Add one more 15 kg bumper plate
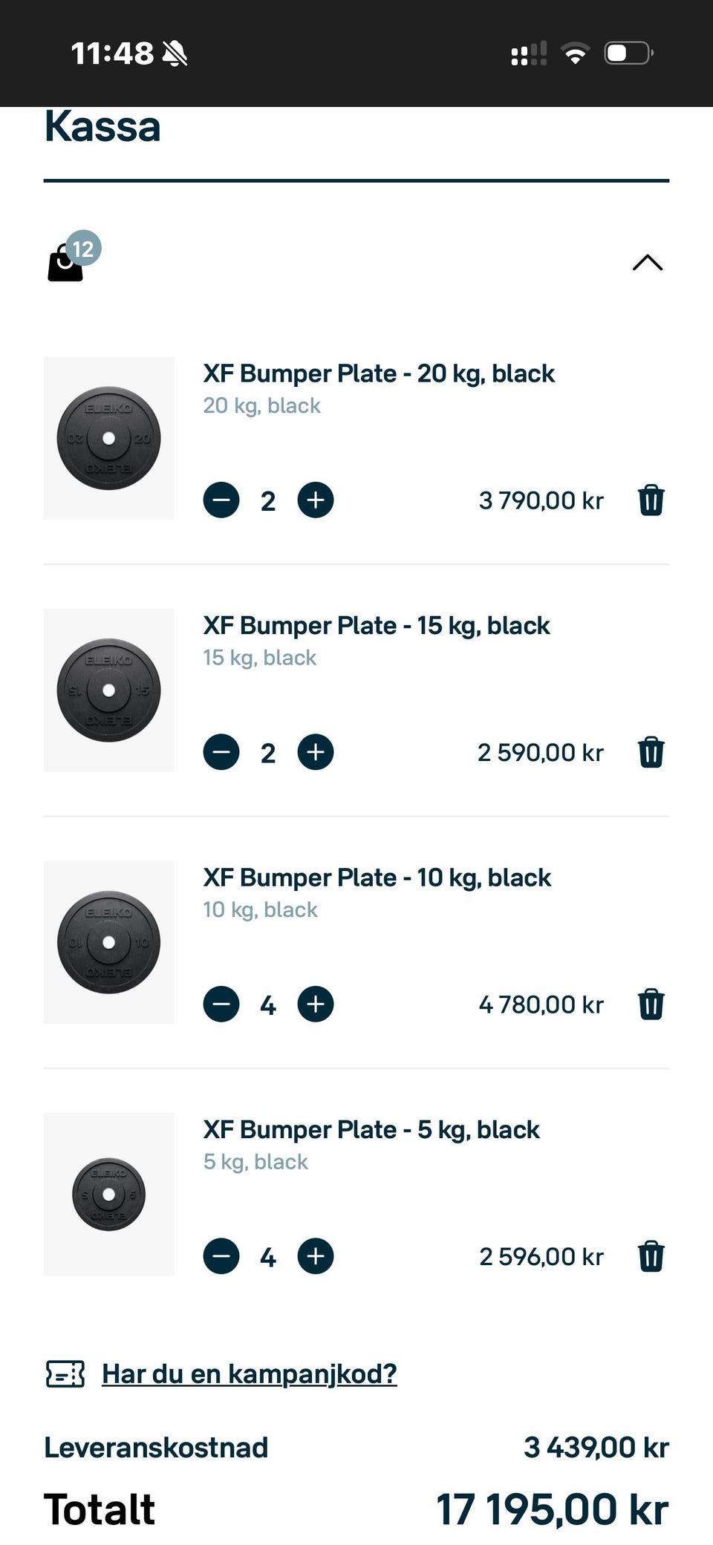The width and height of the screenshot is (713, 1545). point(316,752)
